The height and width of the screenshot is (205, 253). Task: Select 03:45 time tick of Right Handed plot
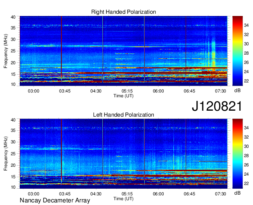(65, 91)
